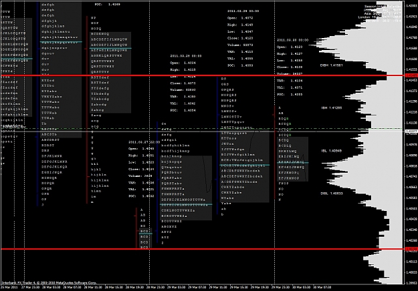The image size is (418, 291).
Task: Click Open row in 2011.03.30 data block
Action: pos(290,47)
